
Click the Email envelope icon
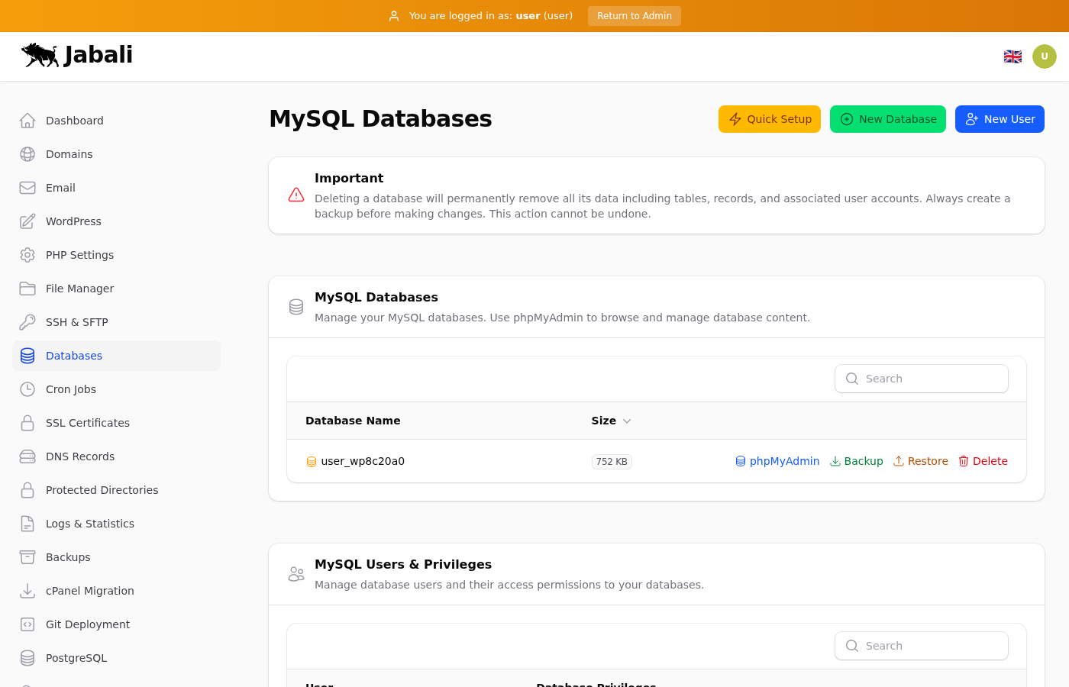pyautogui.click(x=27, y=188)
